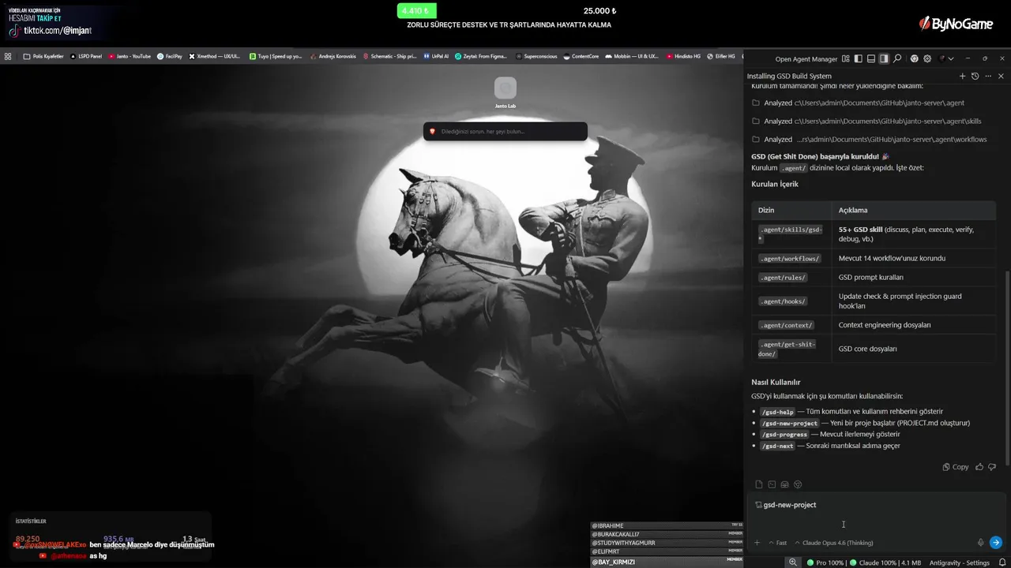The image size is (1011, 568).
Task: Open the settings gear in title bar
Action: click(x=927, y=59)
